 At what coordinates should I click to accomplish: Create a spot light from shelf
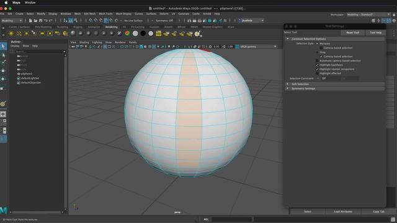tap(34, 33)
